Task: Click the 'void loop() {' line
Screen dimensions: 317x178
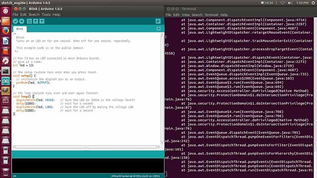Action: (23, 97)
